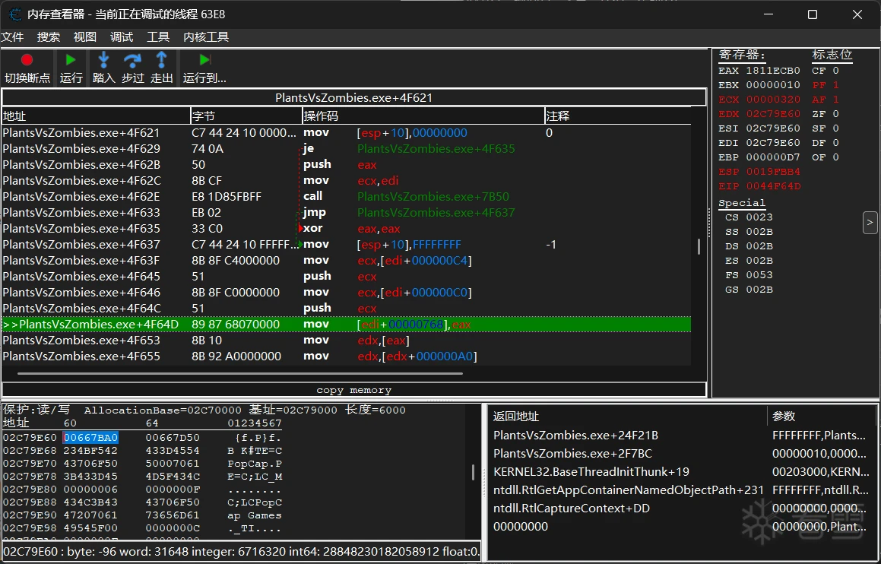Click the EBP register value 000000D7
Viewport: 881px width, 564px height.
click(773, 157)
